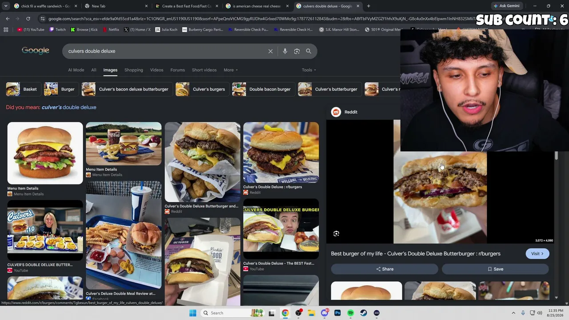Image resolution: width=569 pixels, height=320 pixels.
Task: Click the Share button
Action: 385,269
